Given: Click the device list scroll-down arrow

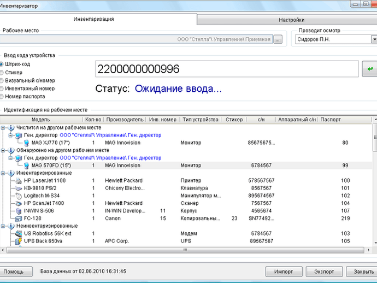Looking at the screenshot, I should click(x=375, y=243).
